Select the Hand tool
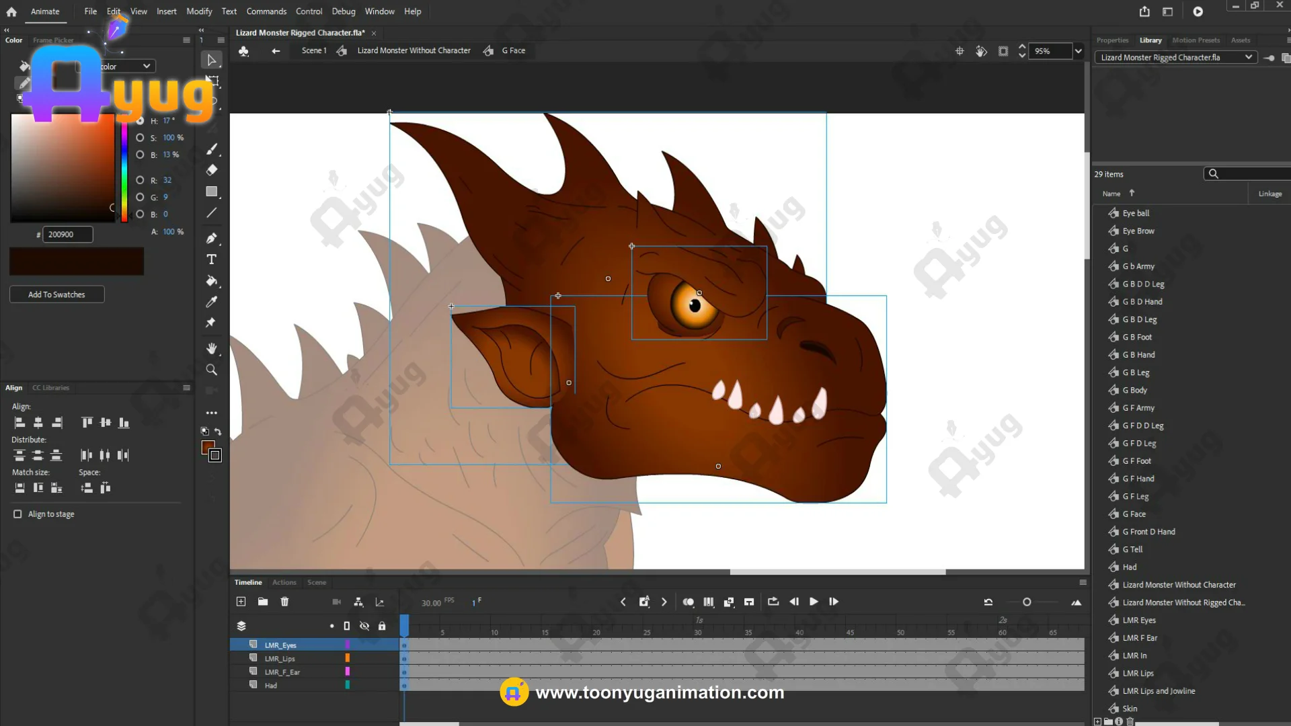Viewport: 1291px width, 726px height. pos(211,348)
